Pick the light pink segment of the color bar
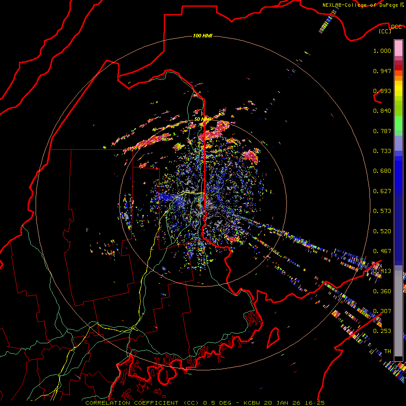 (x=398, y=48)
